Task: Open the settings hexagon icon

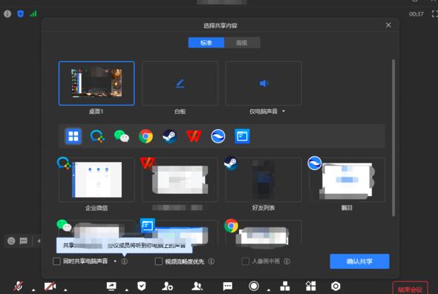Action: tap(336, 286)
